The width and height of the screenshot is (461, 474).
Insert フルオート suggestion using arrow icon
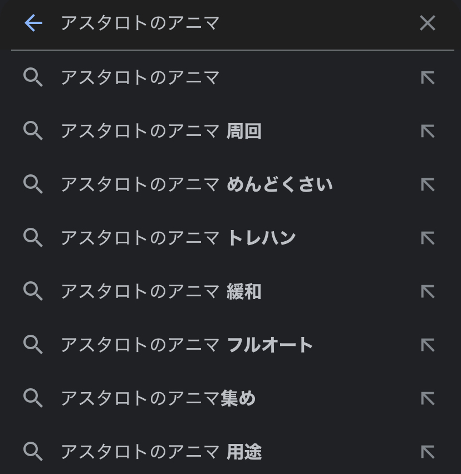(x=427, y=345)
